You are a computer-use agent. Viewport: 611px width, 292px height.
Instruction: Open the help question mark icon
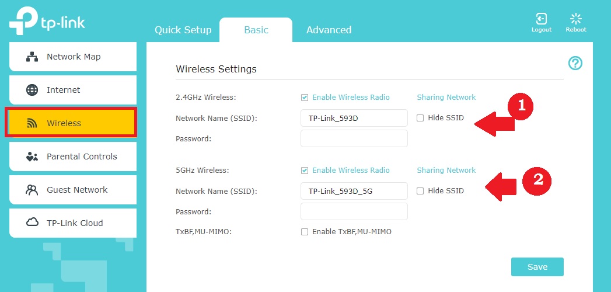(575, 63)
